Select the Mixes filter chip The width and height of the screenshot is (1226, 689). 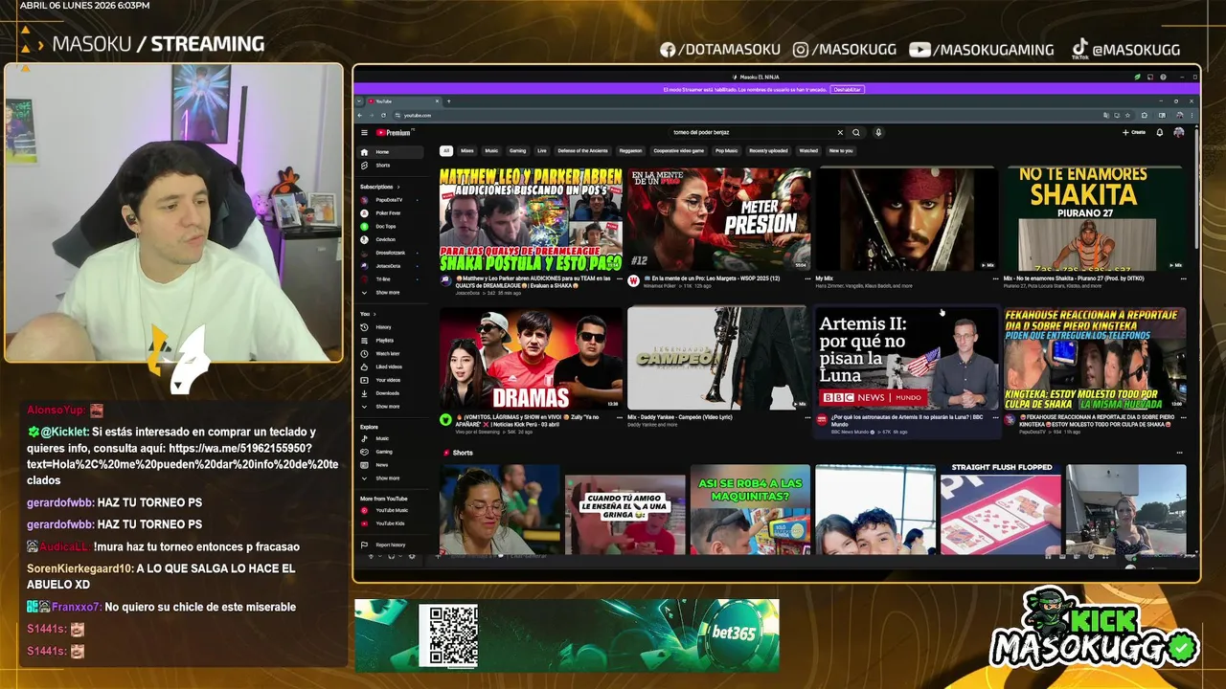(467, 150)
